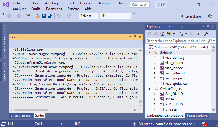This screenshot has width=218, height=127.
Task: Click the Open File folder icon
Action: 37,16
